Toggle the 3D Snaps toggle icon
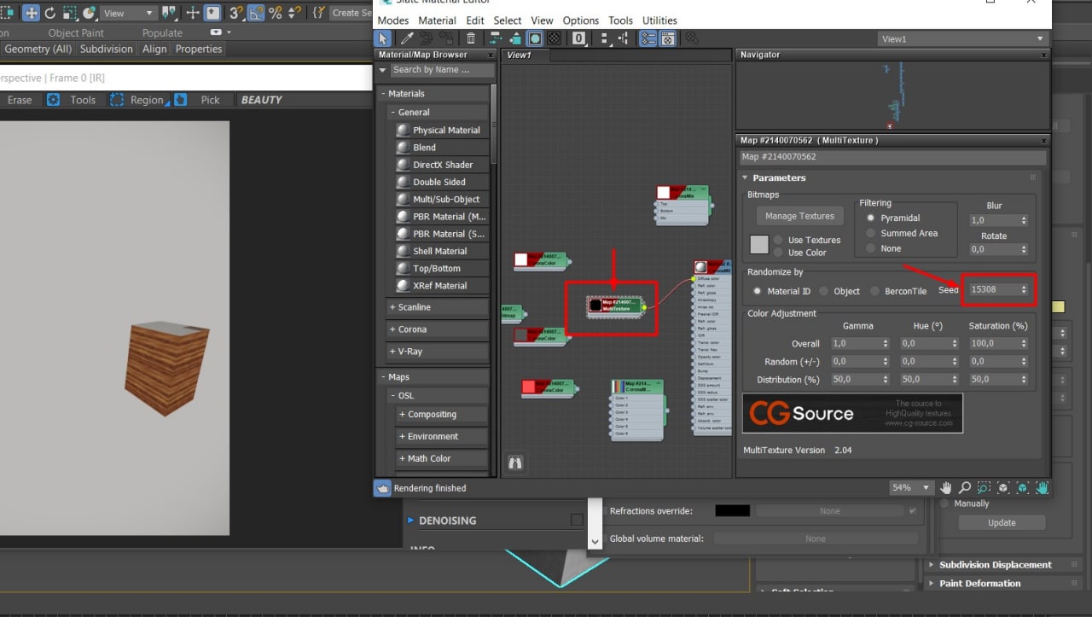Screen dimensions: 1092x617 click(236, 13)
